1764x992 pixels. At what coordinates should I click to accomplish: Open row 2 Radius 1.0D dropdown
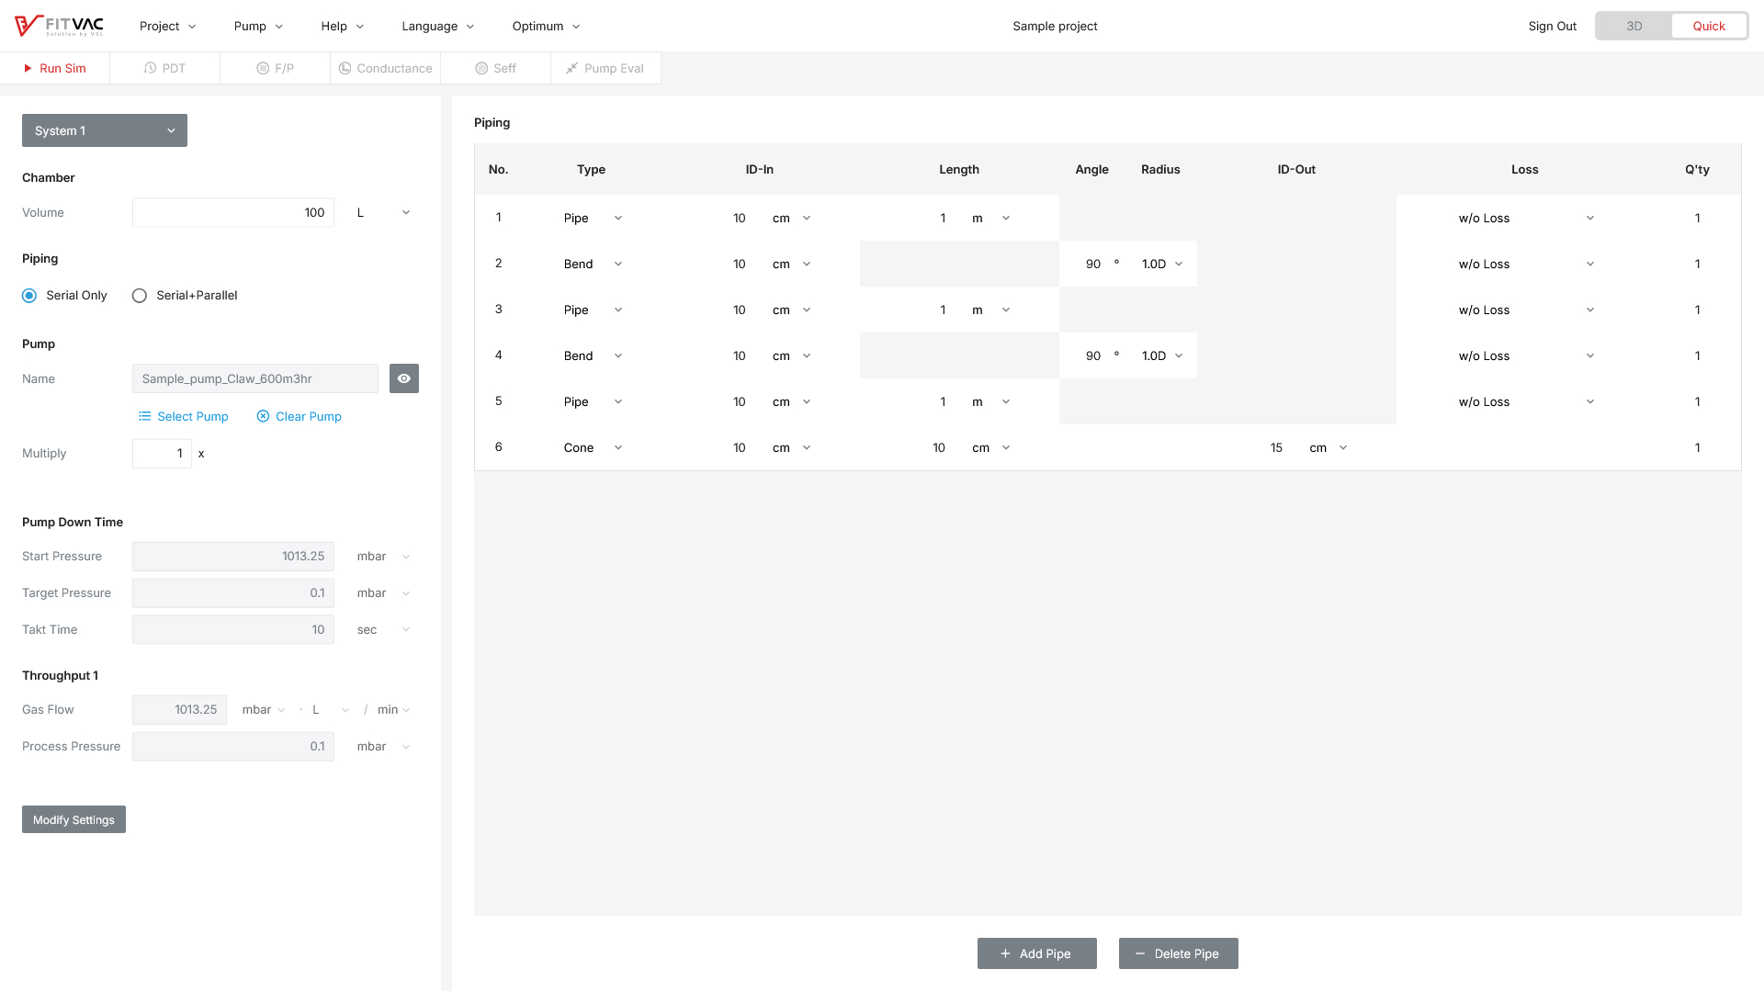1162,264
